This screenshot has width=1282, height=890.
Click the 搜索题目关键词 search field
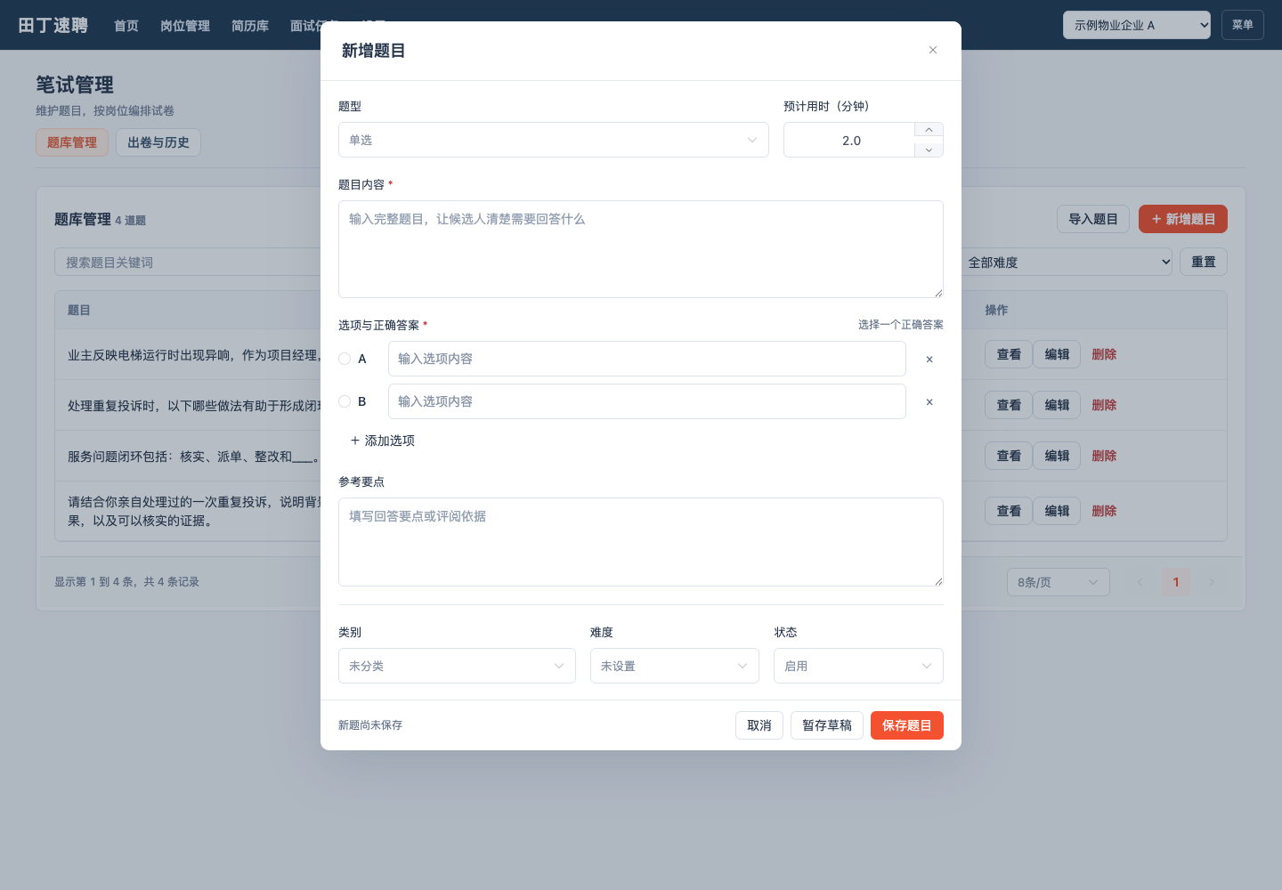188,262
